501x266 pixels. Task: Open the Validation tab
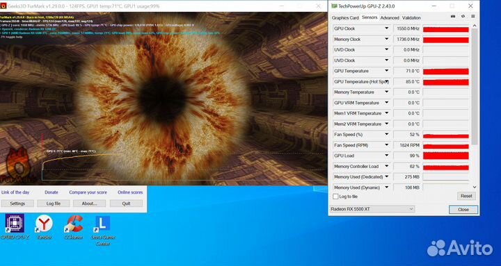(411, 18)
